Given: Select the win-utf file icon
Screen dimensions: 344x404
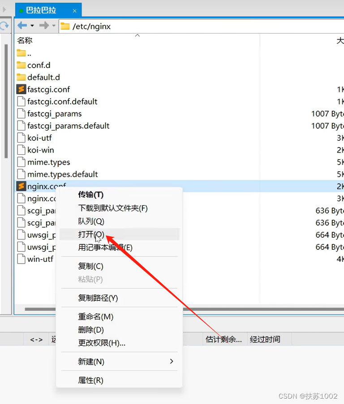Looking at the screenshot, I should click(21, 259).
